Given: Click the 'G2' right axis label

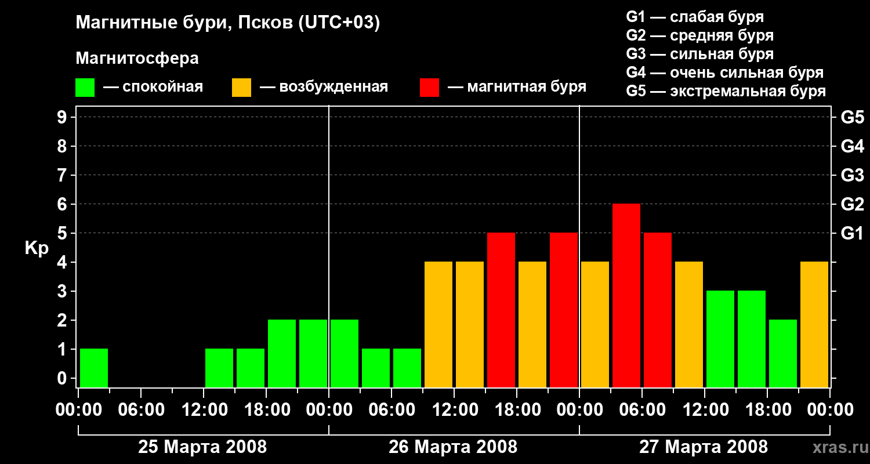Looking at the screenshot, I should coord(852,204).
